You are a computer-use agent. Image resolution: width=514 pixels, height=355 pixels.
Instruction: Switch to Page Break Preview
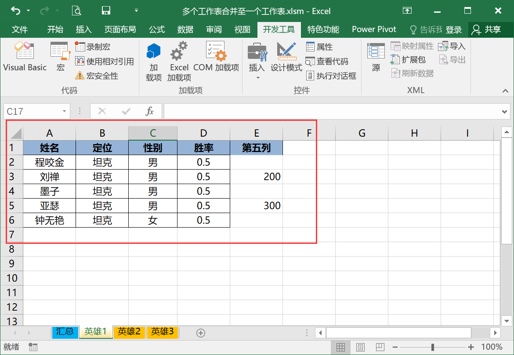380,347
